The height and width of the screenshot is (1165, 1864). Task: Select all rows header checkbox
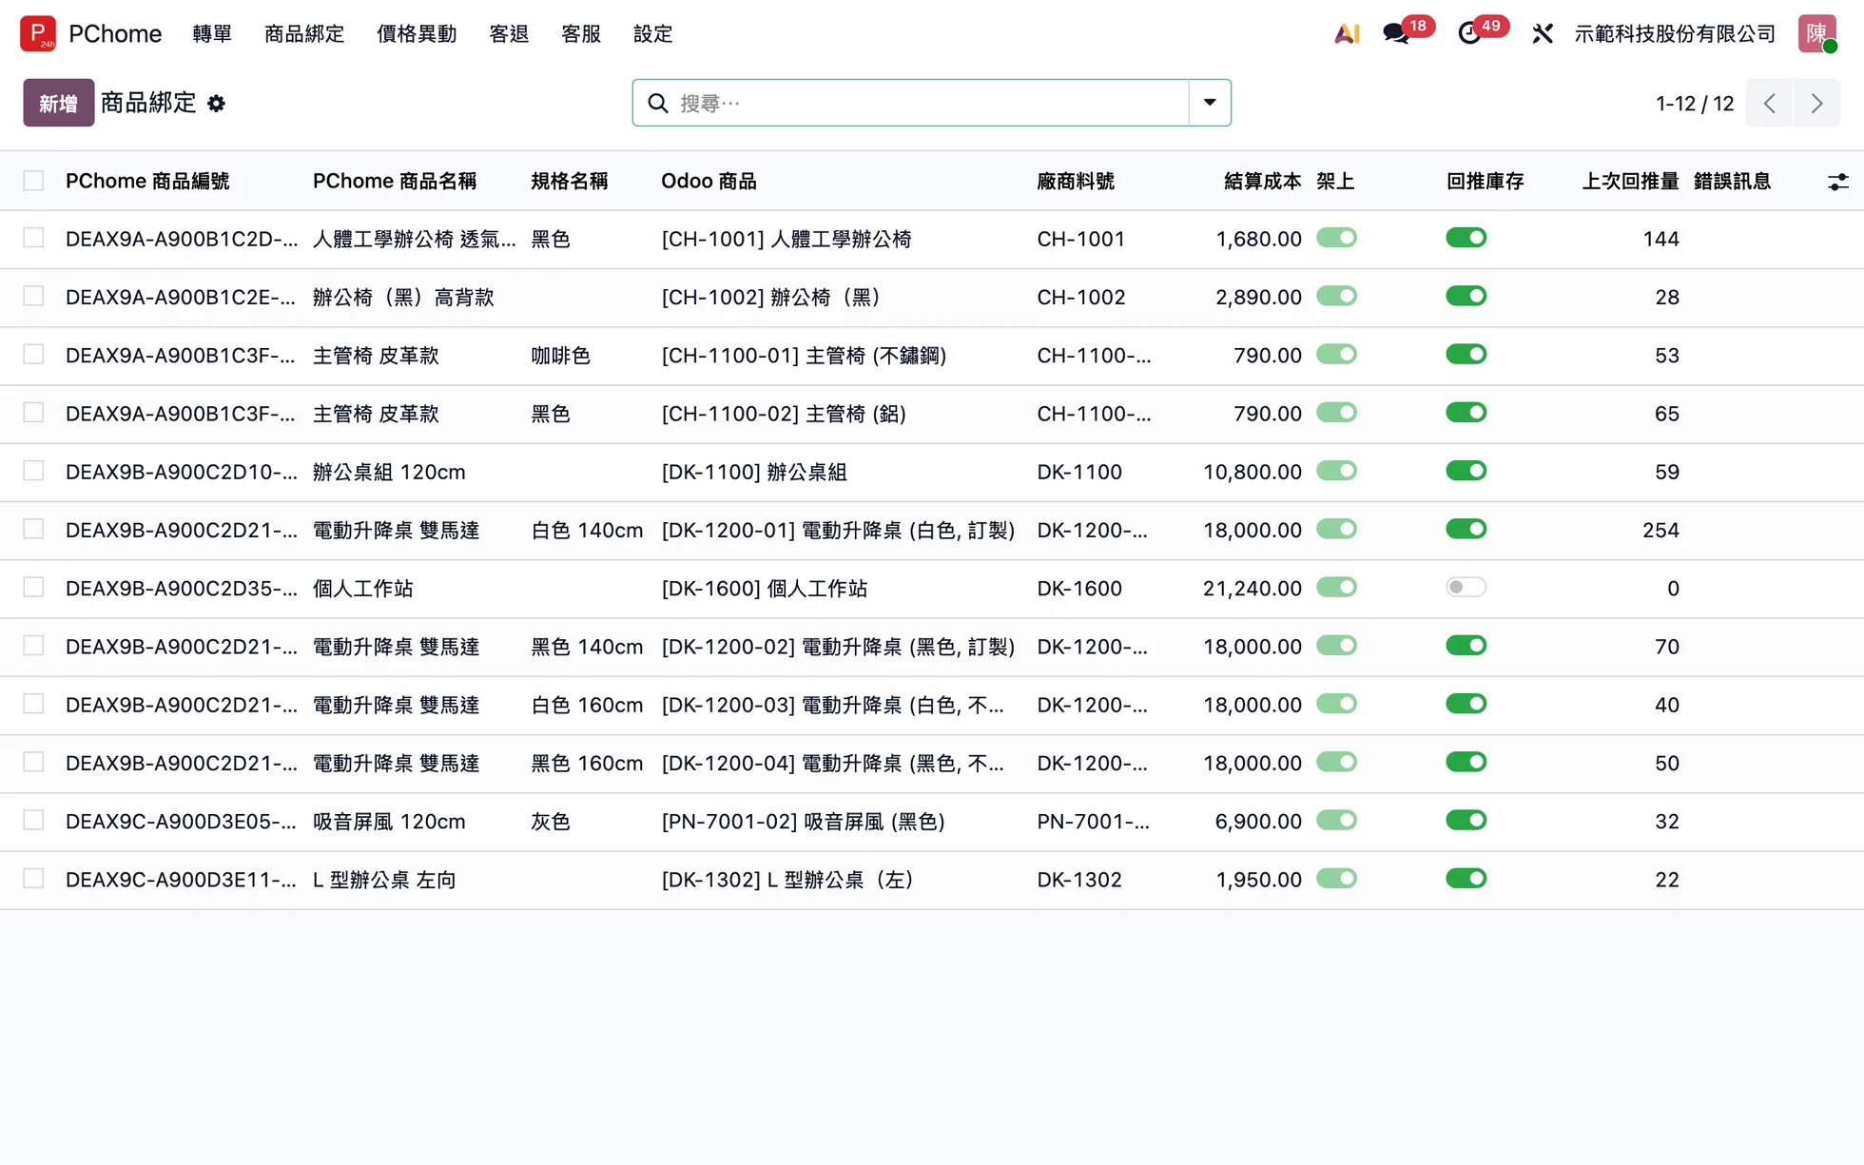click(33, 181)
